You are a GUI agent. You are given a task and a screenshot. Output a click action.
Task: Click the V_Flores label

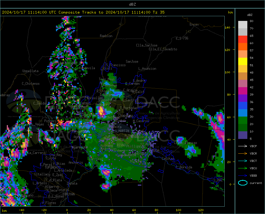49,203
